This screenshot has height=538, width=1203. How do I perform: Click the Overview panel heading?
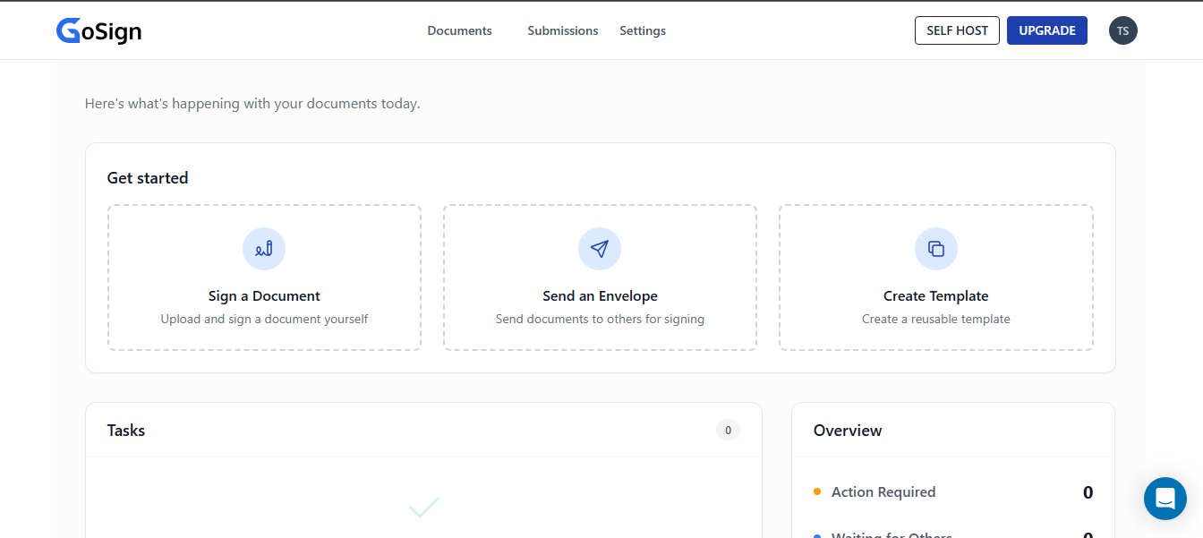click(x=848, y=431)
